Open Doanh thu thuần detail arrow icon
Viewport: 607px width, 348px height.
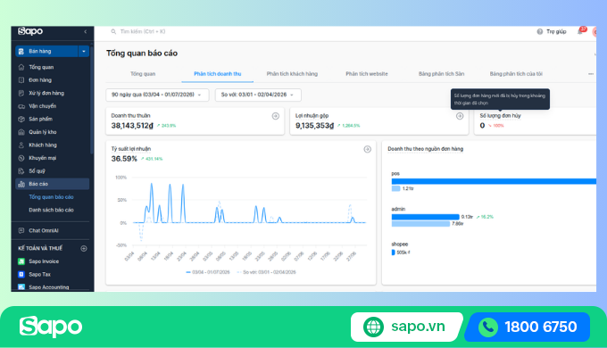pyautogui.click(x=276, y=116)
